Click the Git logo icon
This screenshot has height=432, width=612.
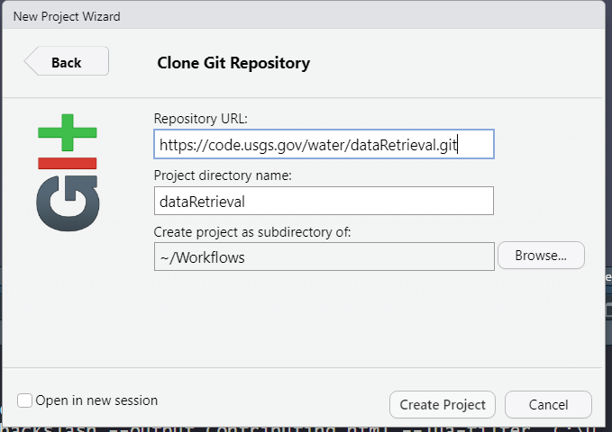67,174
